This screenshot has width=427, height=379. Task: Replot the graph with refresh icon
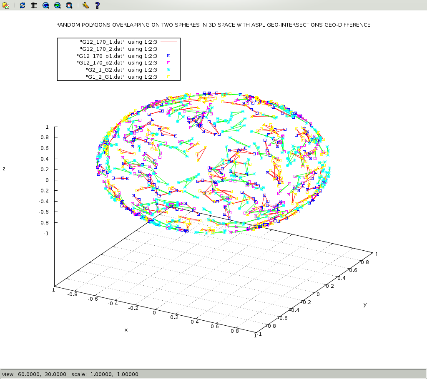pos(23,5)
